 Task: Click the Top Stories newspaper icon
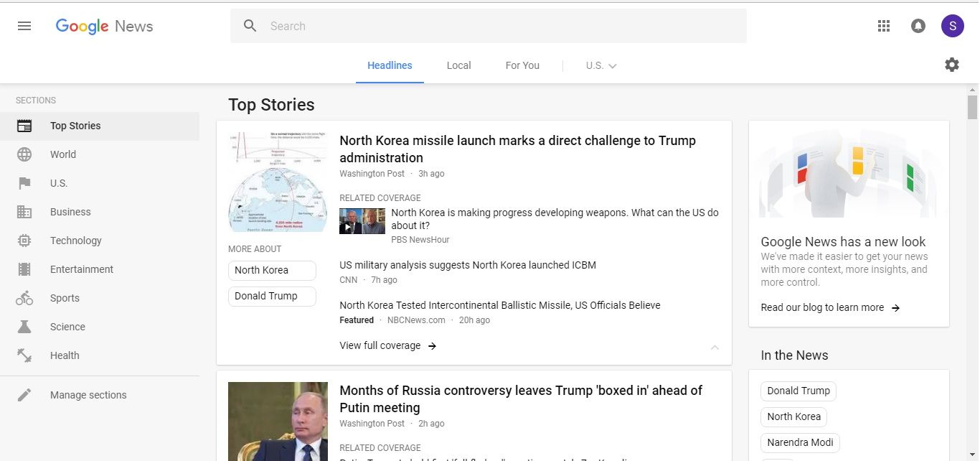point(24,126)
